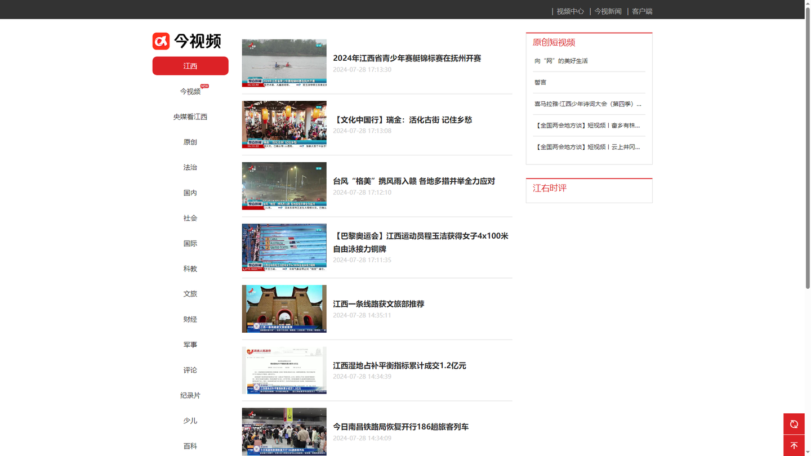Open 两会地方谈 云上井冈 short video

pos(587,147)
